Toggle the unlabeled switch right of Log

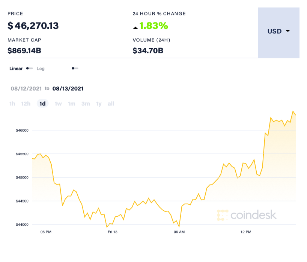(74, 68)
